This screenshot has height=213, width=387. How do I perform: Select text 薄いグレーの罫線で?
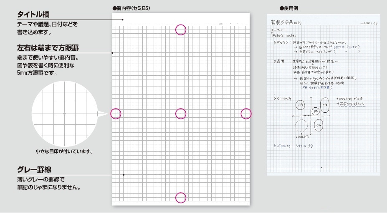pos(41,180)
